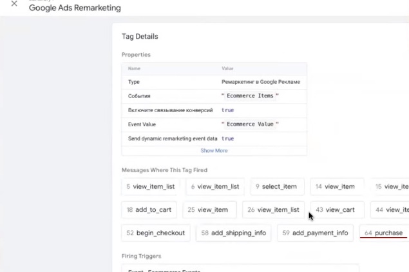
Task: Select the 9 select_item message
Action: pyautogui.click(x=275, y=187)
